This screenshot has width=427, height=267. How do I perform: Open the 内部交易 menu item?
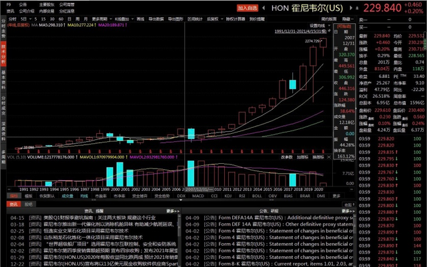(47, 11)
